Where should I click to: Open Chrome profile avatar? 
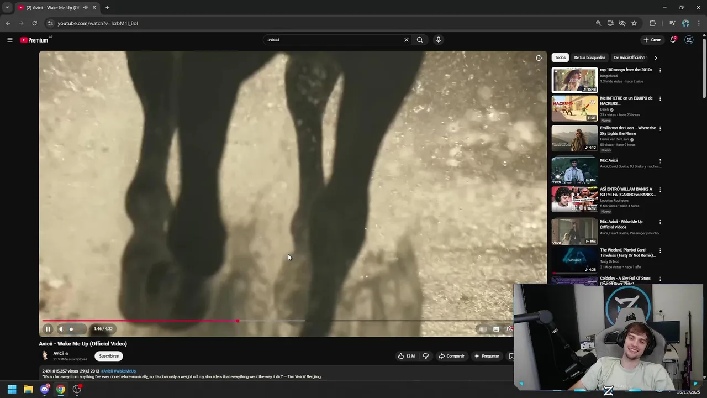[x=685, y=23]
